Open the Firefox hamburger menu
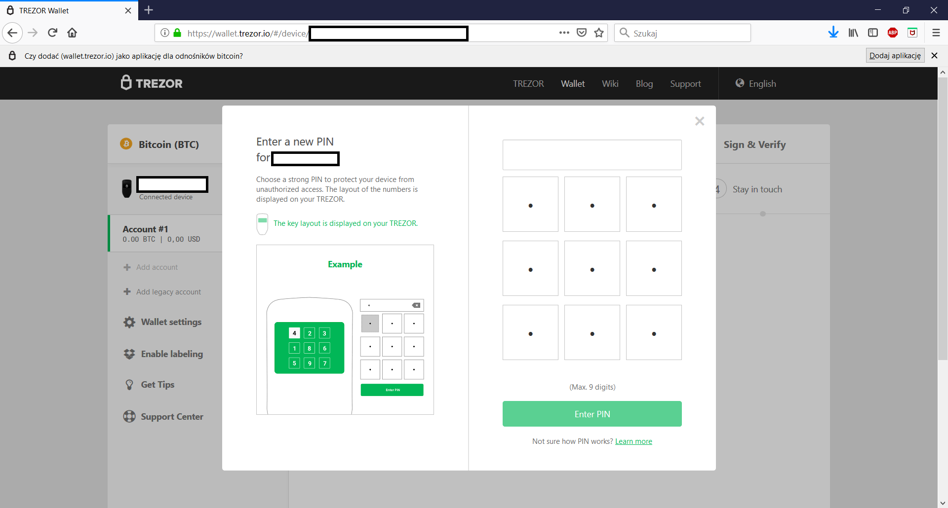This screenshot has width=948, height=508. tap(936, 33)
